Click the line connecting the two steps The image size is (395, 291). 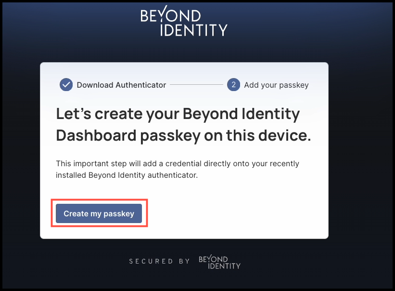[x=196, y=85]
